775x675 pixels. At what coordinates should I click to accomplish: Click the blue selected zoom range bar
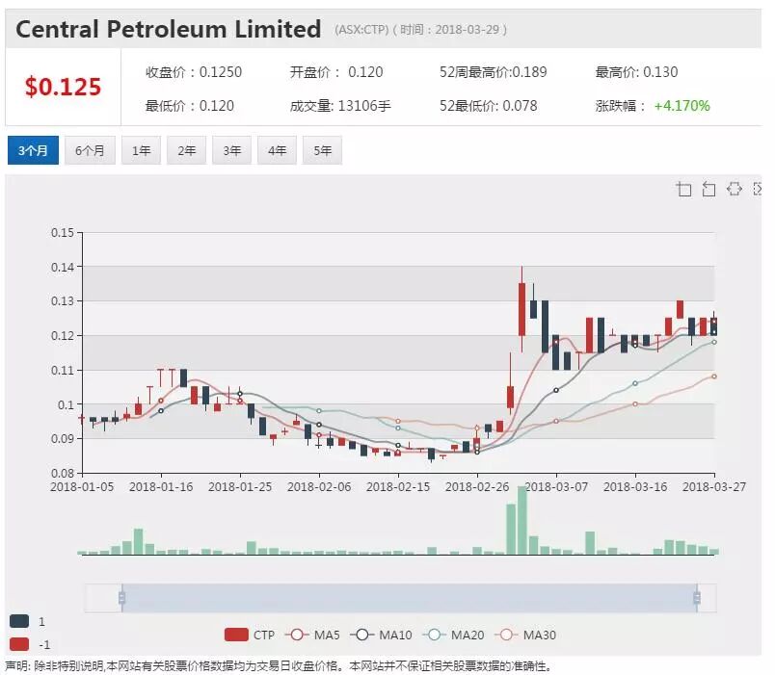point(410,598)
